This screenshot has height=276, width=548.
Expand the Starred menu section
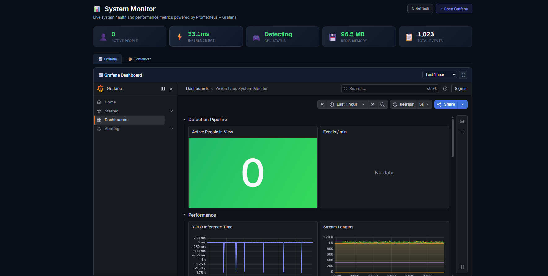(x=172, y=111)
